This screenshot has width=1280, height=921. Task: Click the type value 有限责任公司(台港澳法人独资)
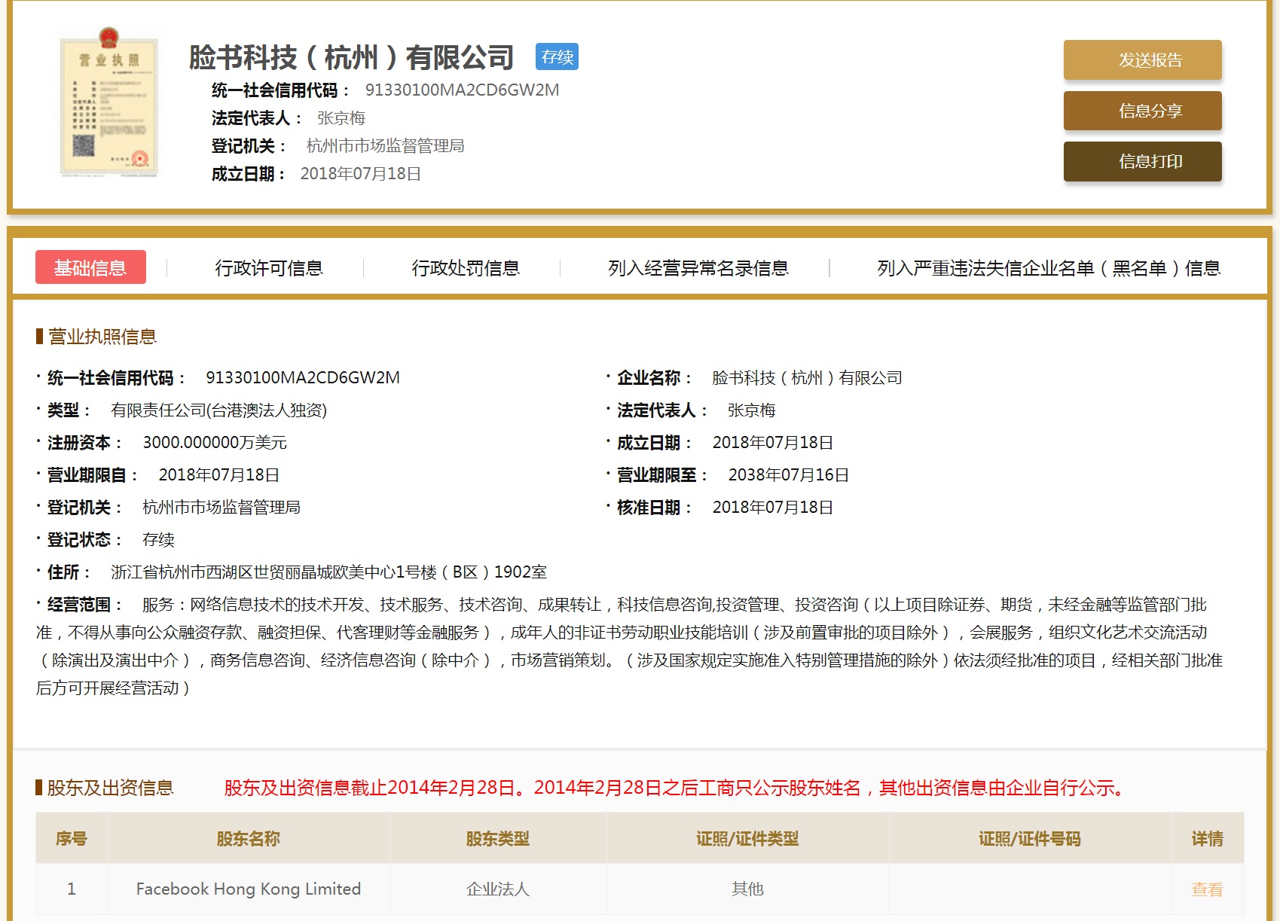click(x=218, y=410)
